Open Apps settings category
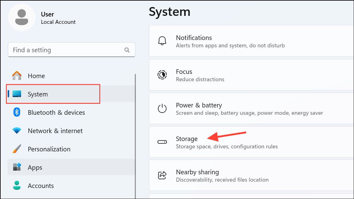354x199 pixels. (35, 168)
